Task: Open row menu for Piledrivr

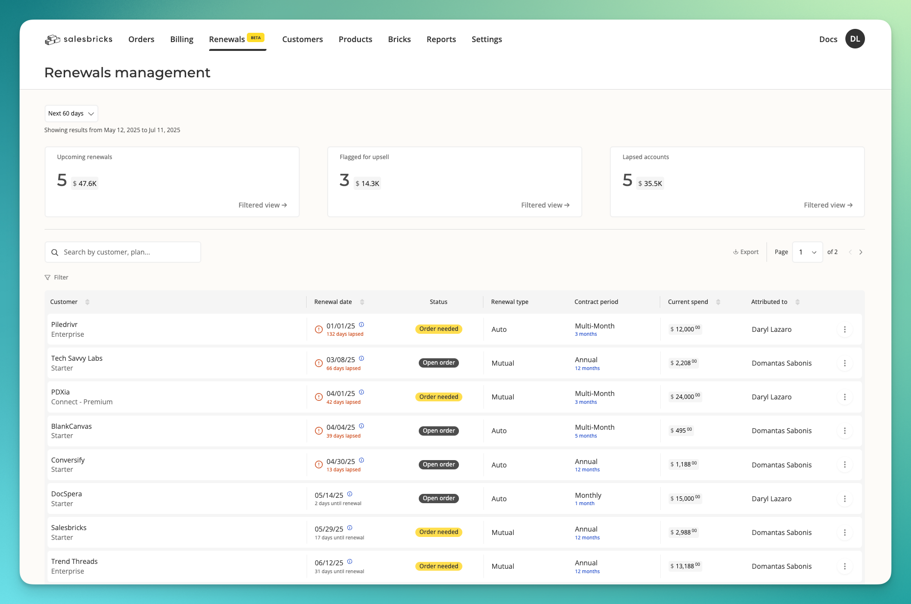Action: click(x=844, y=329)
